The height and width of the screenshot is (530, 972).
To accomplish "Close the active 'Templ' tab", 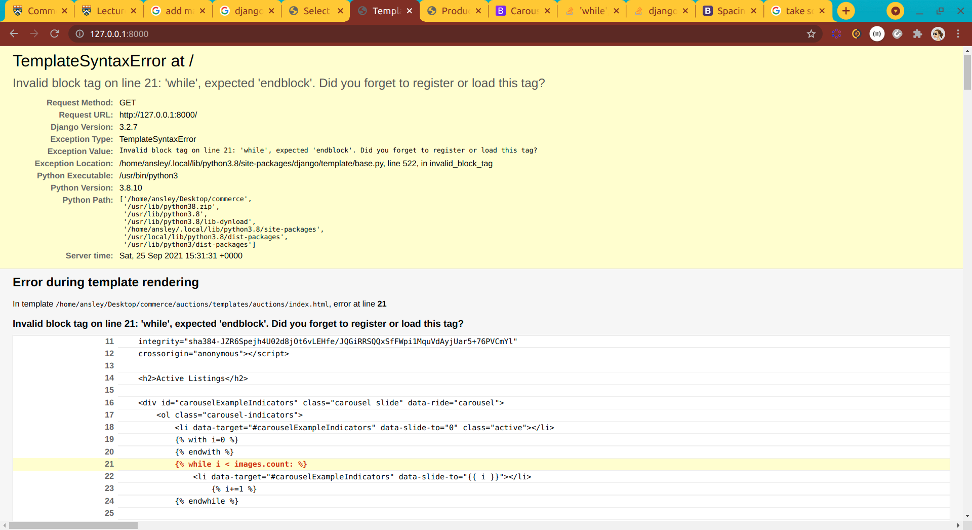I will (409, 11).
